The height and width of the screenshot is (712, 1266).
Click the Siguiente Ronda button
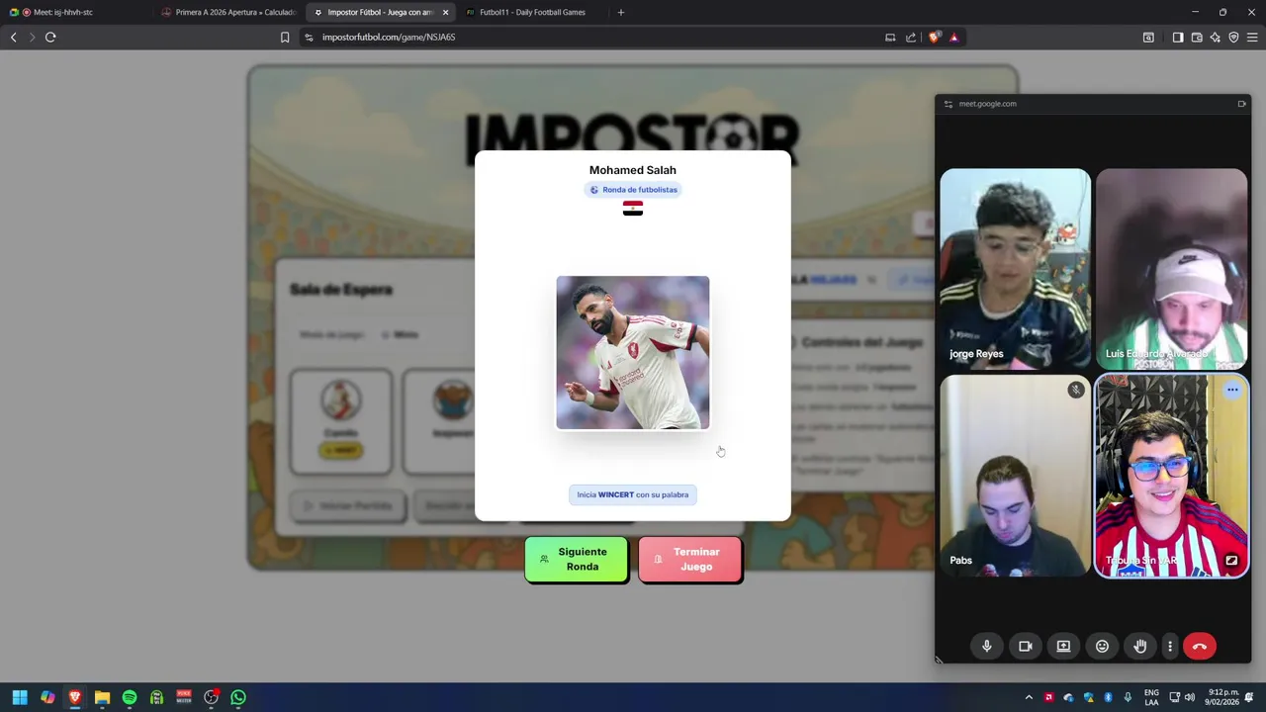pyautogui.click(x=577, y=560)
